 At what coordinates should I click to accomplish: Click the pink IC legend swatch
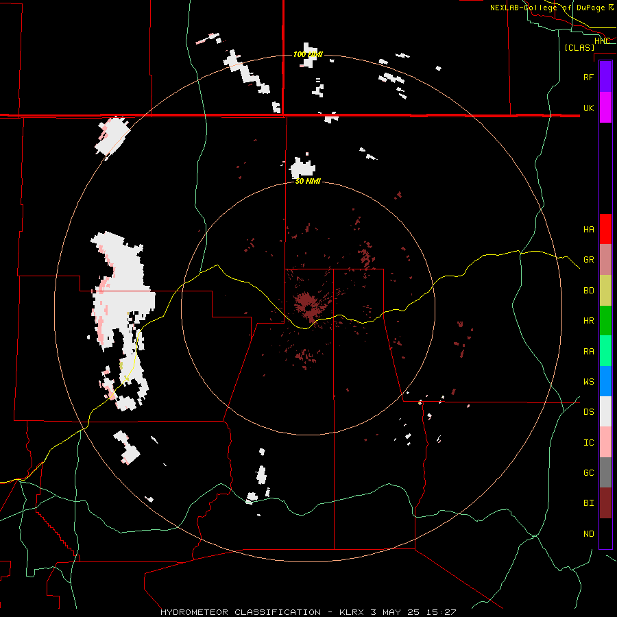605,442
